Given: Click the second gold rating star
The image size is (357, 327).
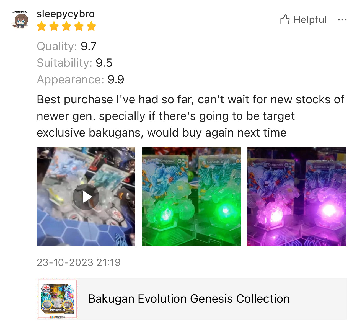Looking at the screenshot, I should 54,27.
